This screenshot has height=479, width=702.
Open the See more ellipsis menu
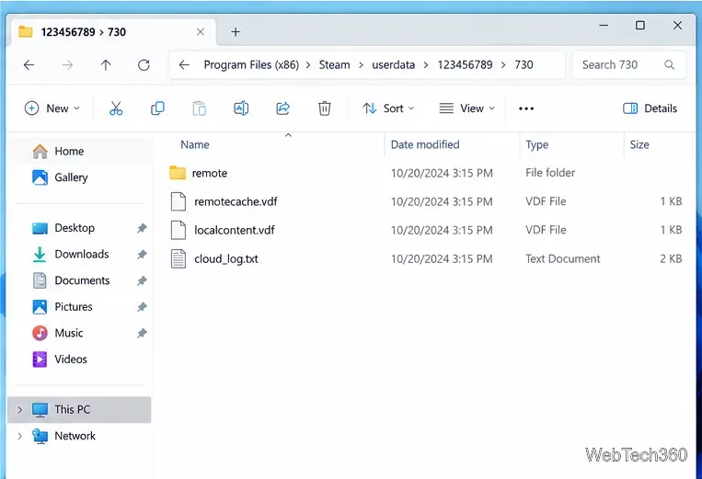click(526, 108)
